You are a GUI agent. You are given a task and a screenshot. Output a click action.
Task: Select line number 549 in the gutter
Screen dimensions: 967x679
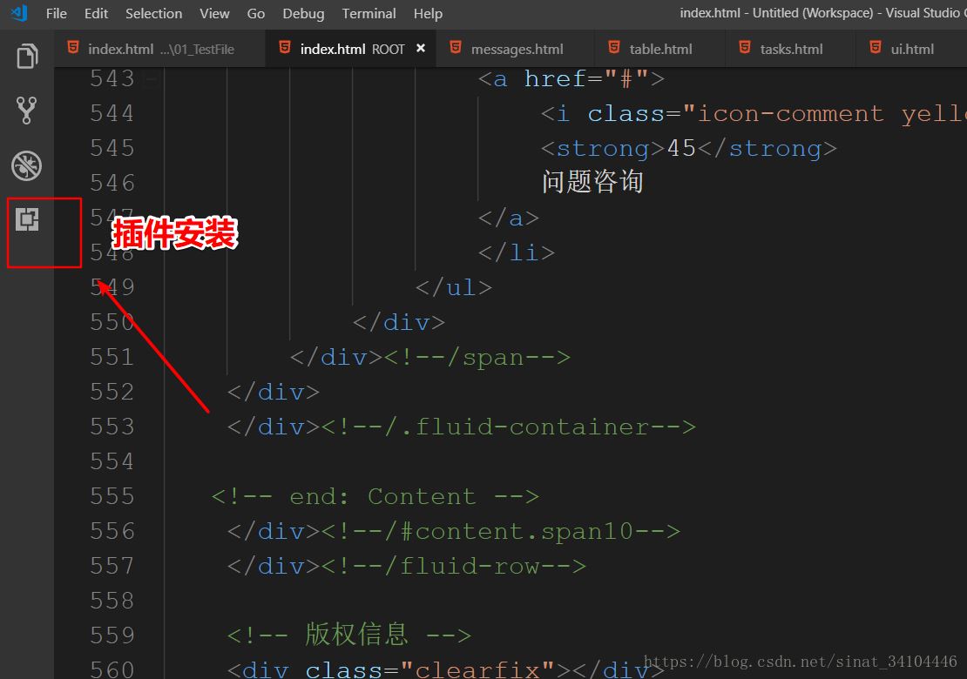click(x=112, y=286)
